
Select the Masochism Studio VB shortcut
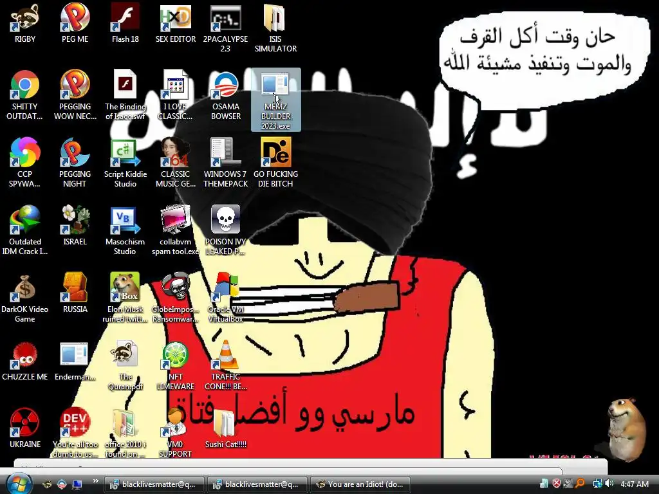(125, 231)
